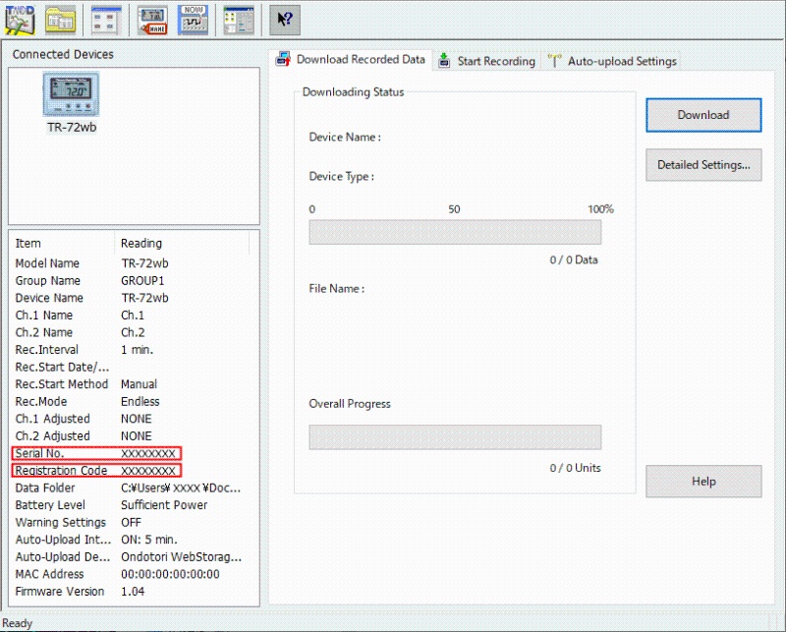Click the Overall Progress bar
786x632 pixels.
point(455,437)
